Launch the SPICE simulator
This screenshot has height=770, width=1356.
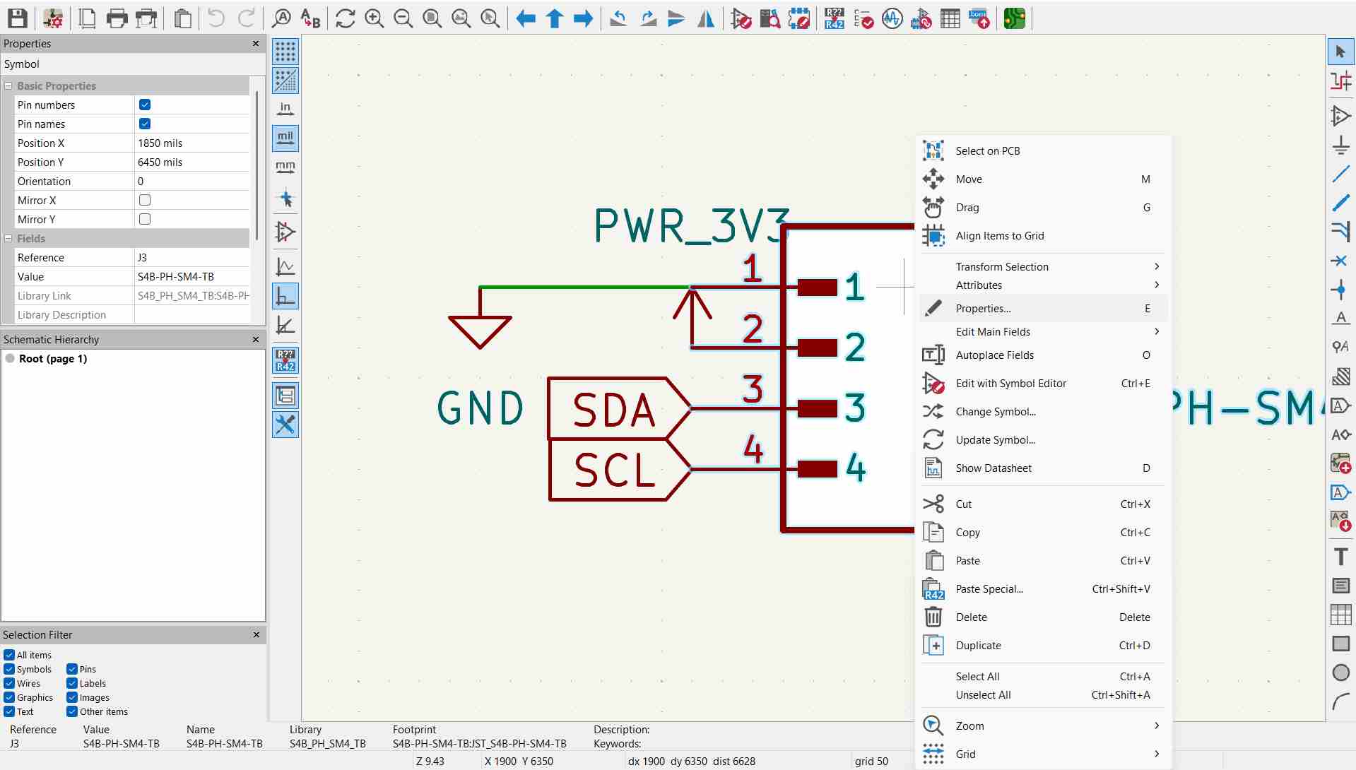(892, 18)
